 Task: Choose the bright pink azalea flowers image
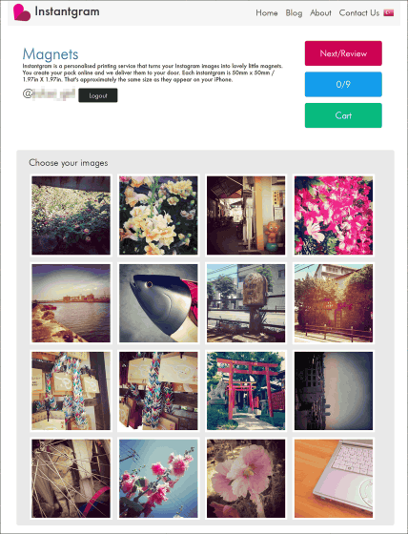pos(334,216)
